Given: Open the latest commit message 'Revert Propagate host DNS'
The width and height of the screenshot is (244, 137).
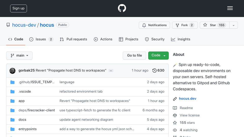Looking at the screenshot, I should [x=71, y=70].
